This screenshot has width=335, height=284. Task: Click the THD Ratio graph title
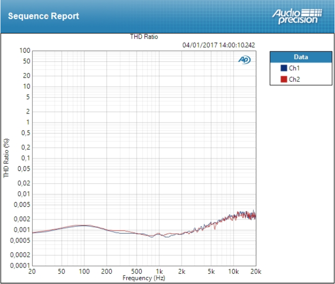[144, 37]
